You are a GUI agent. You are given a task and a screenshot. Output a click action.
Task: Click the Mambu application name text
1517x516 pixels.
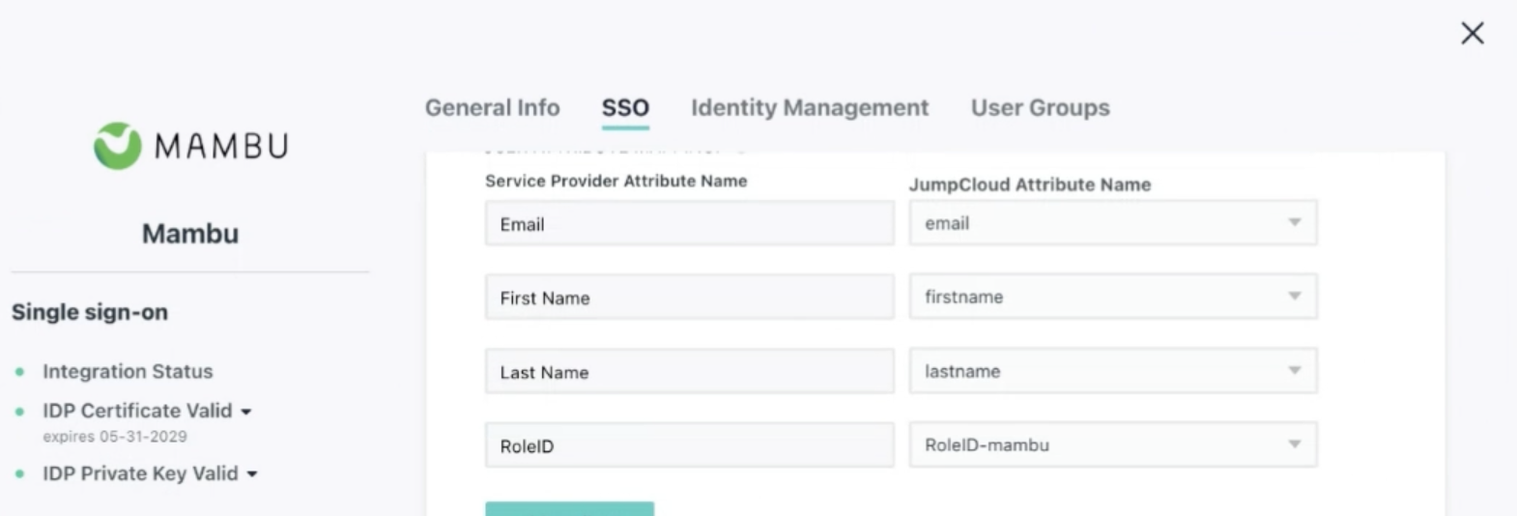(x=190, y=234)
